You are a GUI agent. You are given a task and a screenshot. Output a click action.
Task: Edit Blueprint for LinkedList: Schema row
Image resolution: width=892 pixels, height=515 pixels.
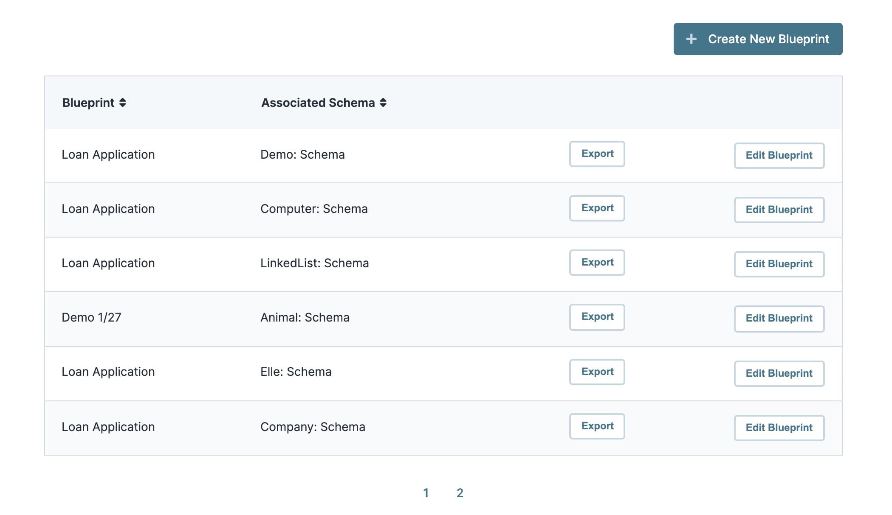(x=779, y=264)
